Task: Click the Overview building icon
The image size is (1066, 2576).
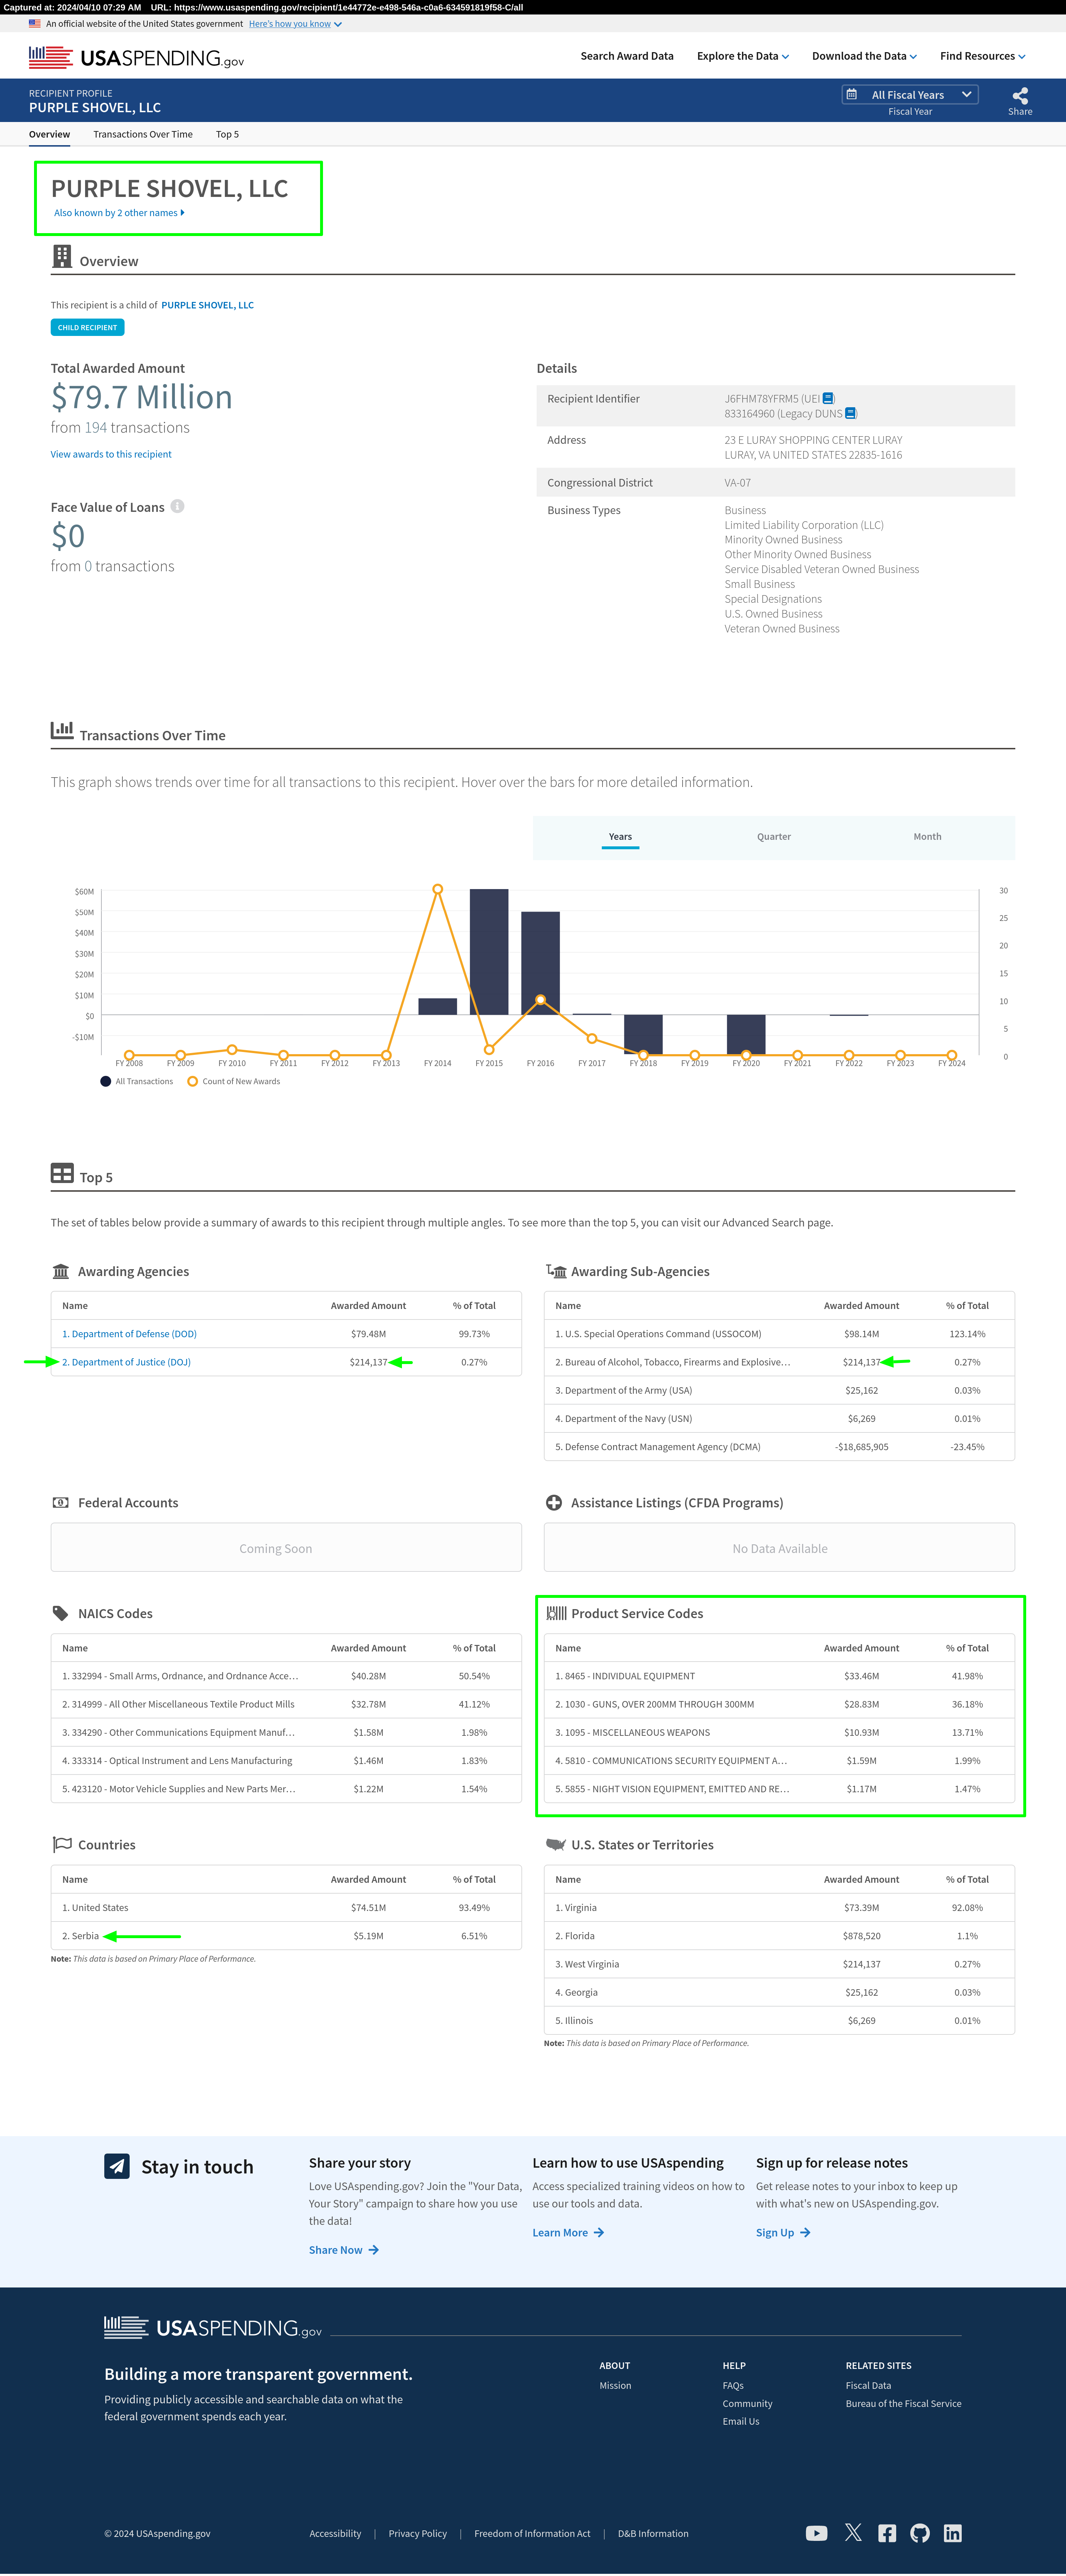Action: 62,257
